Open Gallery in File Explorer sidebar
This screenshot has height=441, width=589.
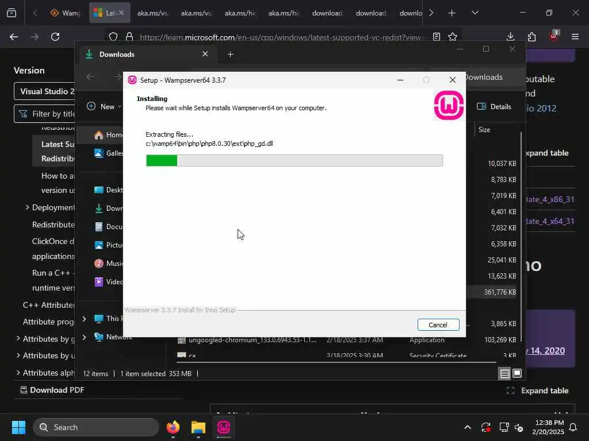pyautogui.click(x=108, y=153)
